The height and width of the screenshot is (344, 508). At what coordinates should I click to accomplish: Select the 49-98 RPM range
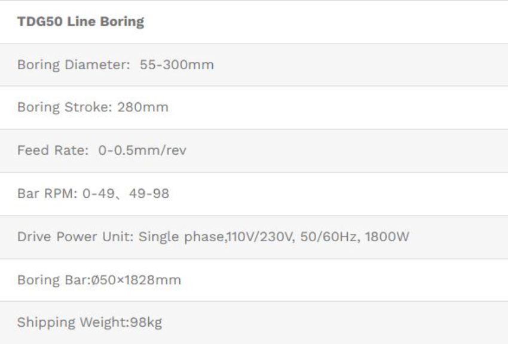(149, 194)
